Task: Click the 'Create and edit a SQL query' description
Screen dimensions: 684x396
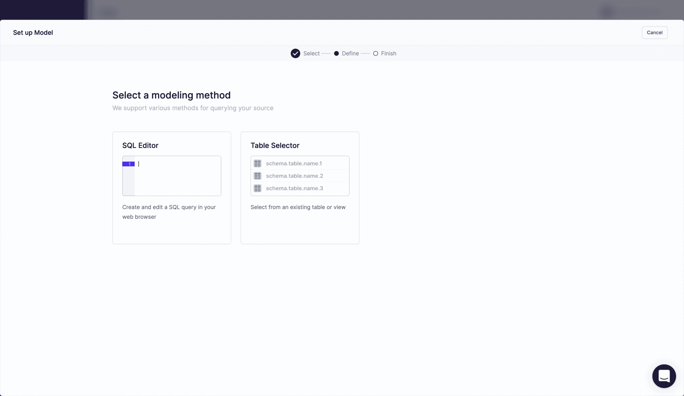Action: click(169, 212)
